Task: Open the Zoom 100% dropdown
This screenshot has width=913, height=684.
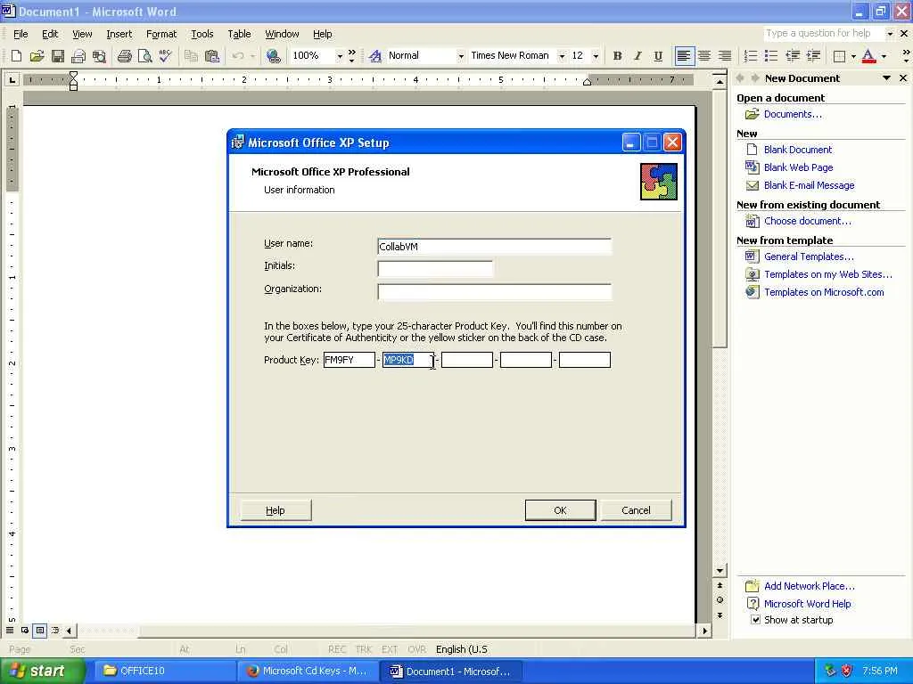Action: point(340,56)
